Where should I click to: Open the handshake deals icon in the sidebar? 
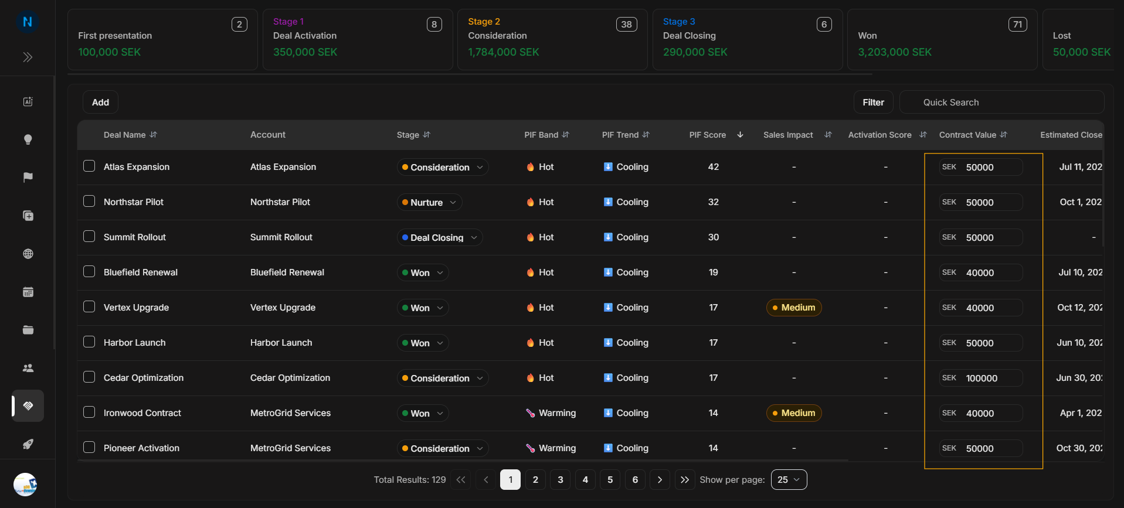tap(28, 405)
